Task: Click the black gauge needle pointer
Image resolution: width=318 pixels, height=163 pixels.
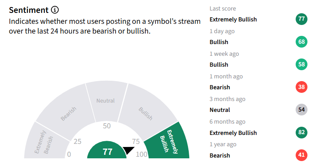Action: tap(128, 150)
